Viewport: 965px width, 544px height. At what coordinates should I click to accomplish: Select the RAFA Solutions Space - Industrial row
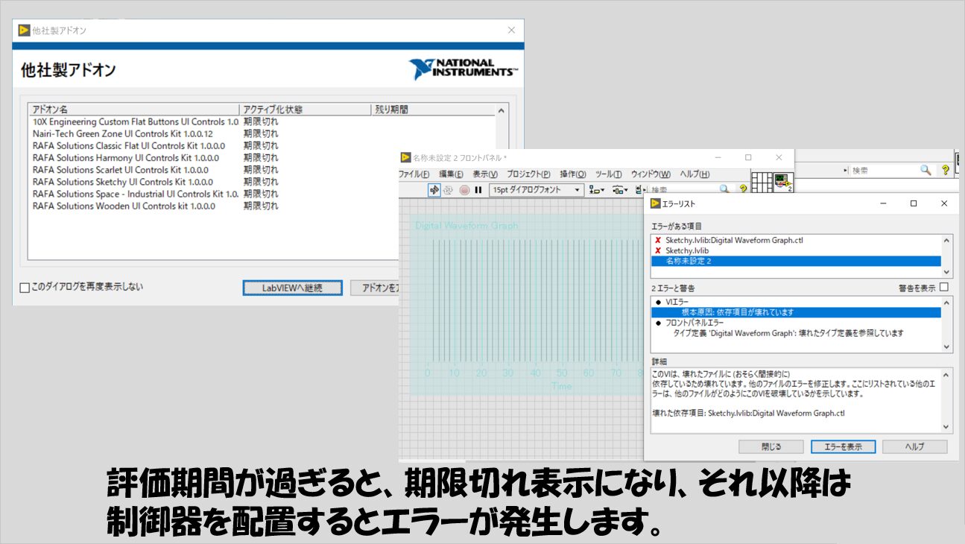coord(262,194)
